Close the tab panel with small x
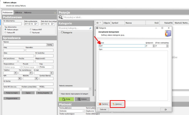189x115 pixels. [x=55, y=13]
